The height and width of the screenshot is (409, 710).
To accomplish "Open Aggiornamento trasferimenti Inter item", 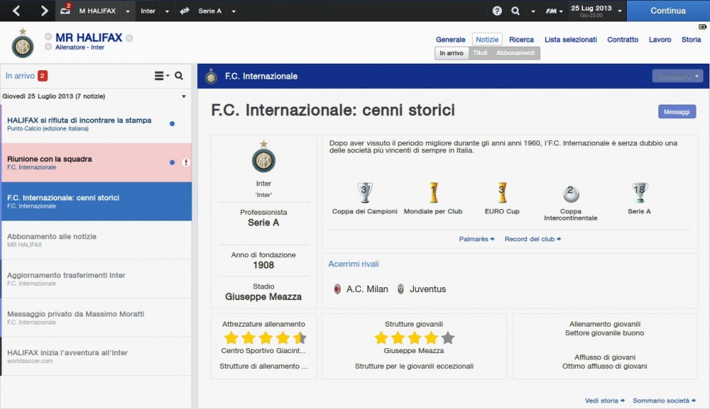I will (x=96, y=279).
